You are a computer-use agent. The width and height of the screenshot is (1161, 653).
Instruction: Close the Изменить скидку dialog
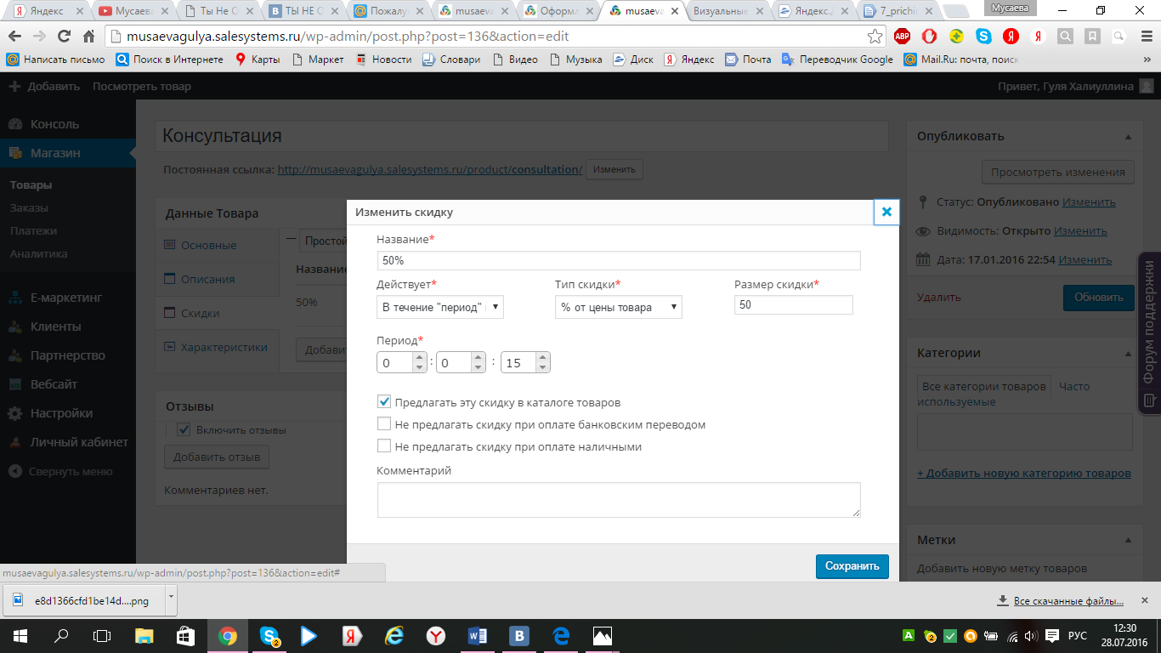point(886,212)
